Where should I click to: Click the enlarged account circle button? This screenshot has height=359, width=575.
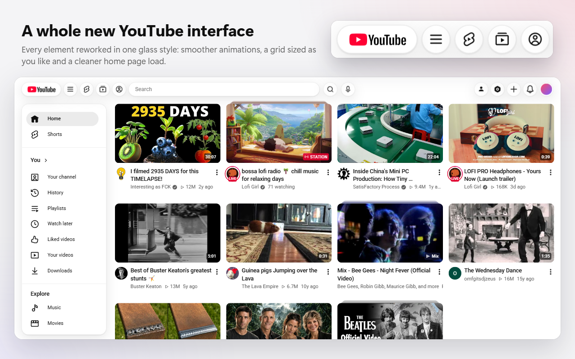pos(535,39)
